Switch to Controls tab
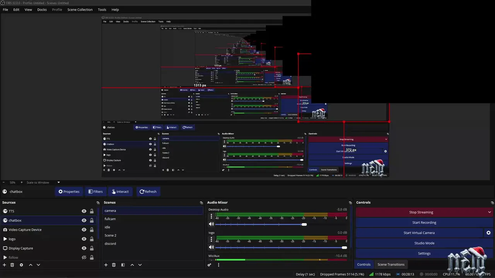 [364, 264]
